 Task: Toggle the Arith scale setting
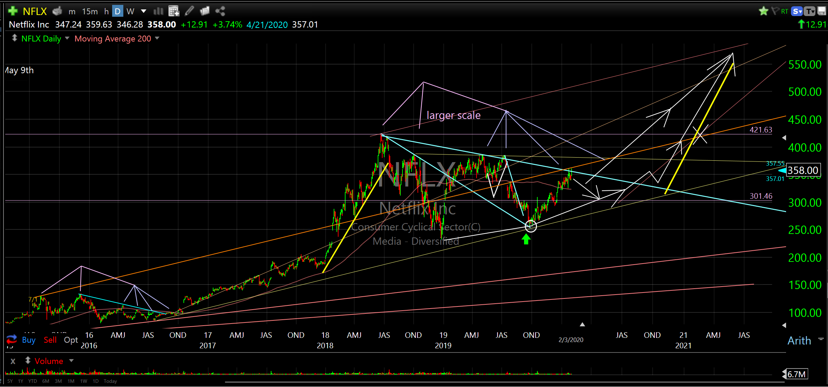(x=799, y=341)
